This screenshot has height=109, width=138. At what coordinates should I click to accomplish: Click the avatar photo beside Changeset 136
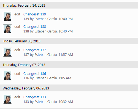(x=7, y=76)
